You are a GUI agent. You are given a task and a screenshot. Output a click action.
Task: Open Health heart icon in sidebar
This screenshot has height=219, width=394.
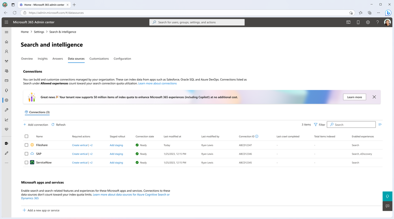pyautogui.click(x=7, y=129)
